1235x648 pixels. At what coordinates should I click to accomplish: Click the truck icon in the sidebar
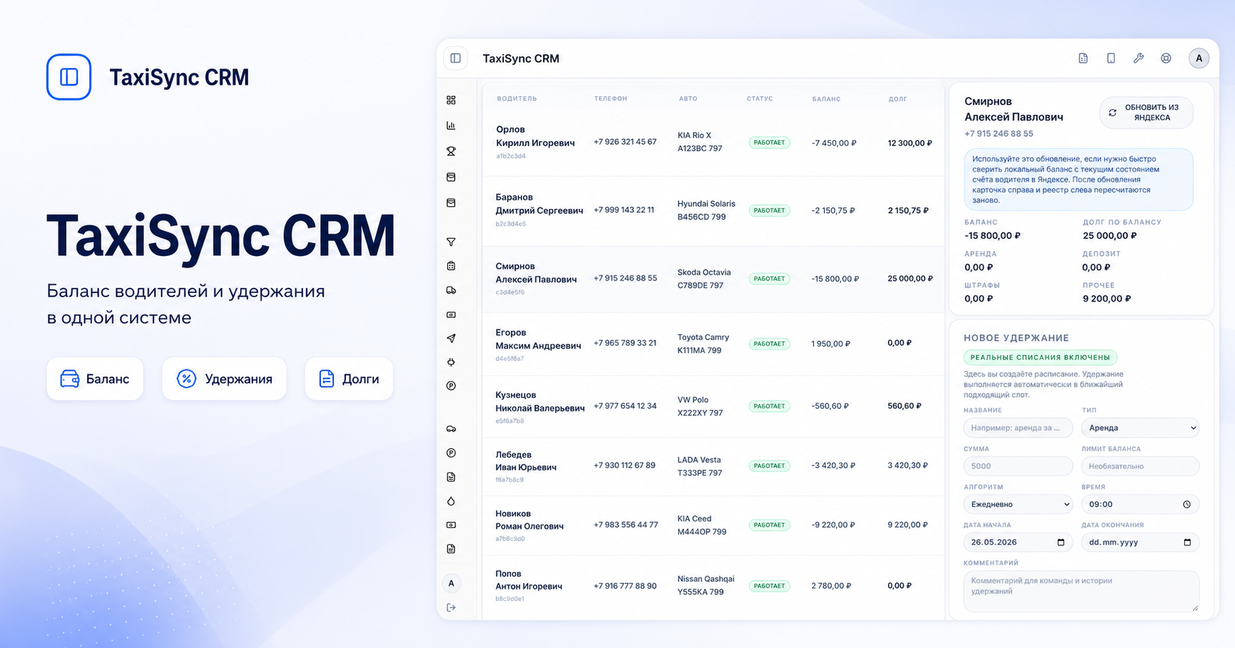[451, 290]
